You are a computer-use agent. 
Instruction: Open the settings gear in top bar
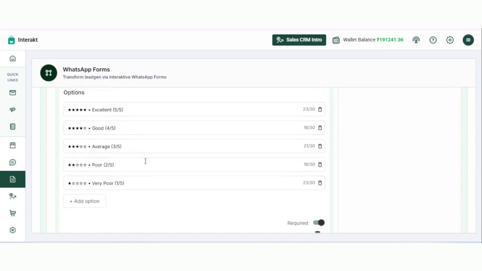[450, 40]
